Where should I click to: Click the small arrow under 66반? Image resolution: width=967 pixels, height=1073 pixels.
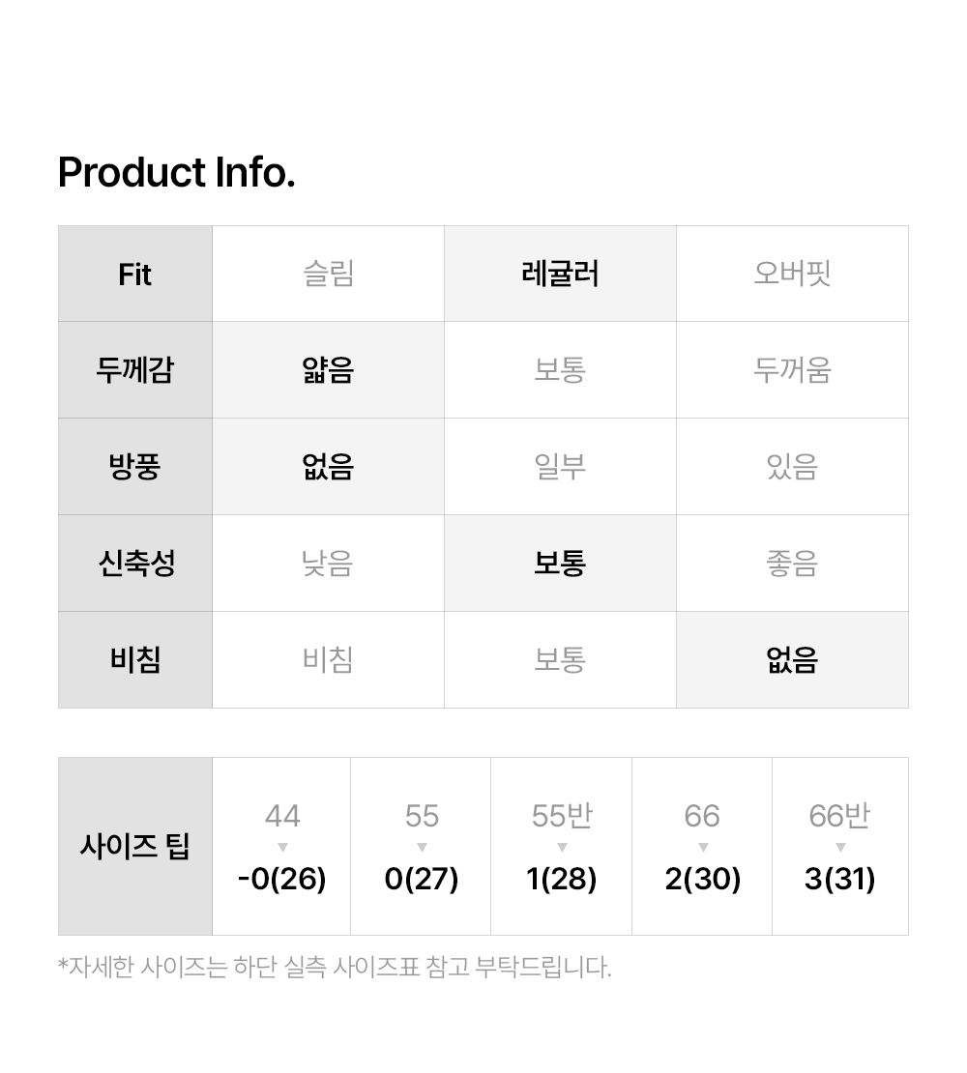pyautogui.click(x=840, y=848)
